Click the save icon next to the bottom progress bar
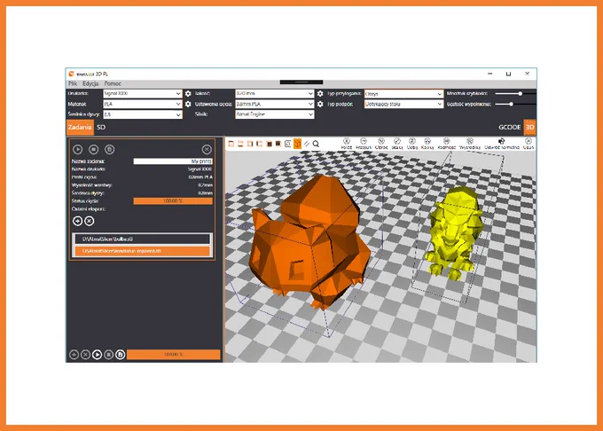The width and height of the screenshot is (603, 431). pyautogui.click(x=120, y=355)
